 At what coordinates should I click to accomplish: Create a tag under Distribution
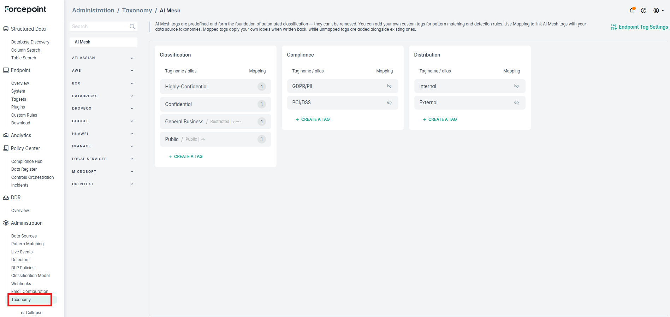click(x=440, y=119)
